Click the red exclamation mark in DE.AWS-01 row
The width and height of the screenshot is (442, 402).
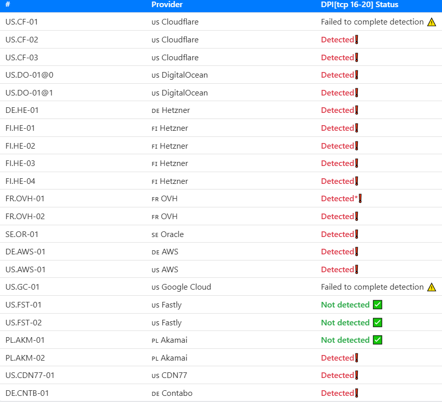357,252
